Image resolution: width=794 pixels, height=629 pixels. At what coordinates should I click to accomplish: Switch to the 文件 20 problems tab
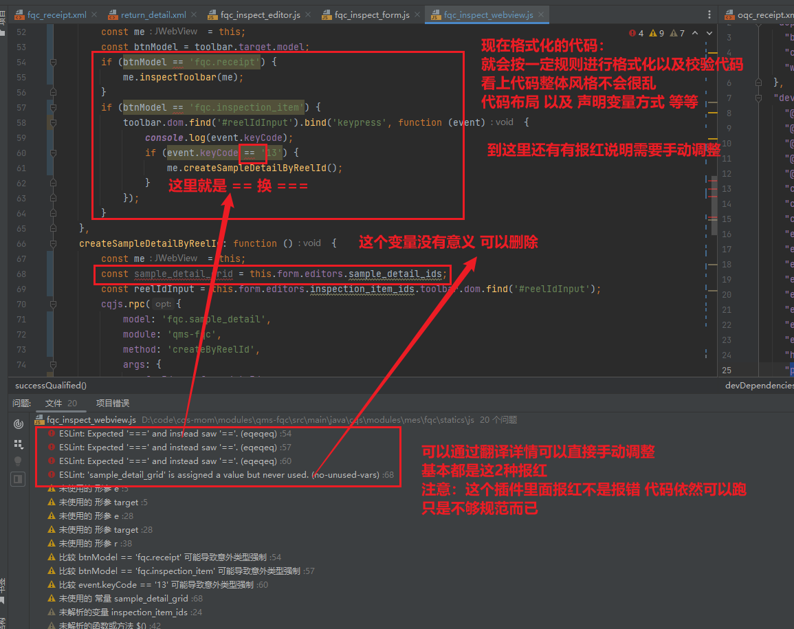tap(60, 403)
